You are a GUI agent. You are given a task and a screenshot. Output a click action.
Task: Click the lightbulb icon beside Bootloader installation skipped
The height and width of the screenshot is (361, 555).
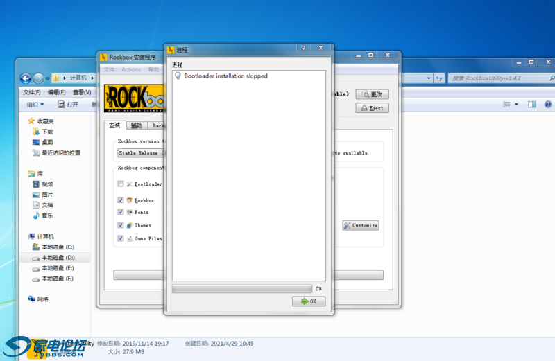click(178, 76)
